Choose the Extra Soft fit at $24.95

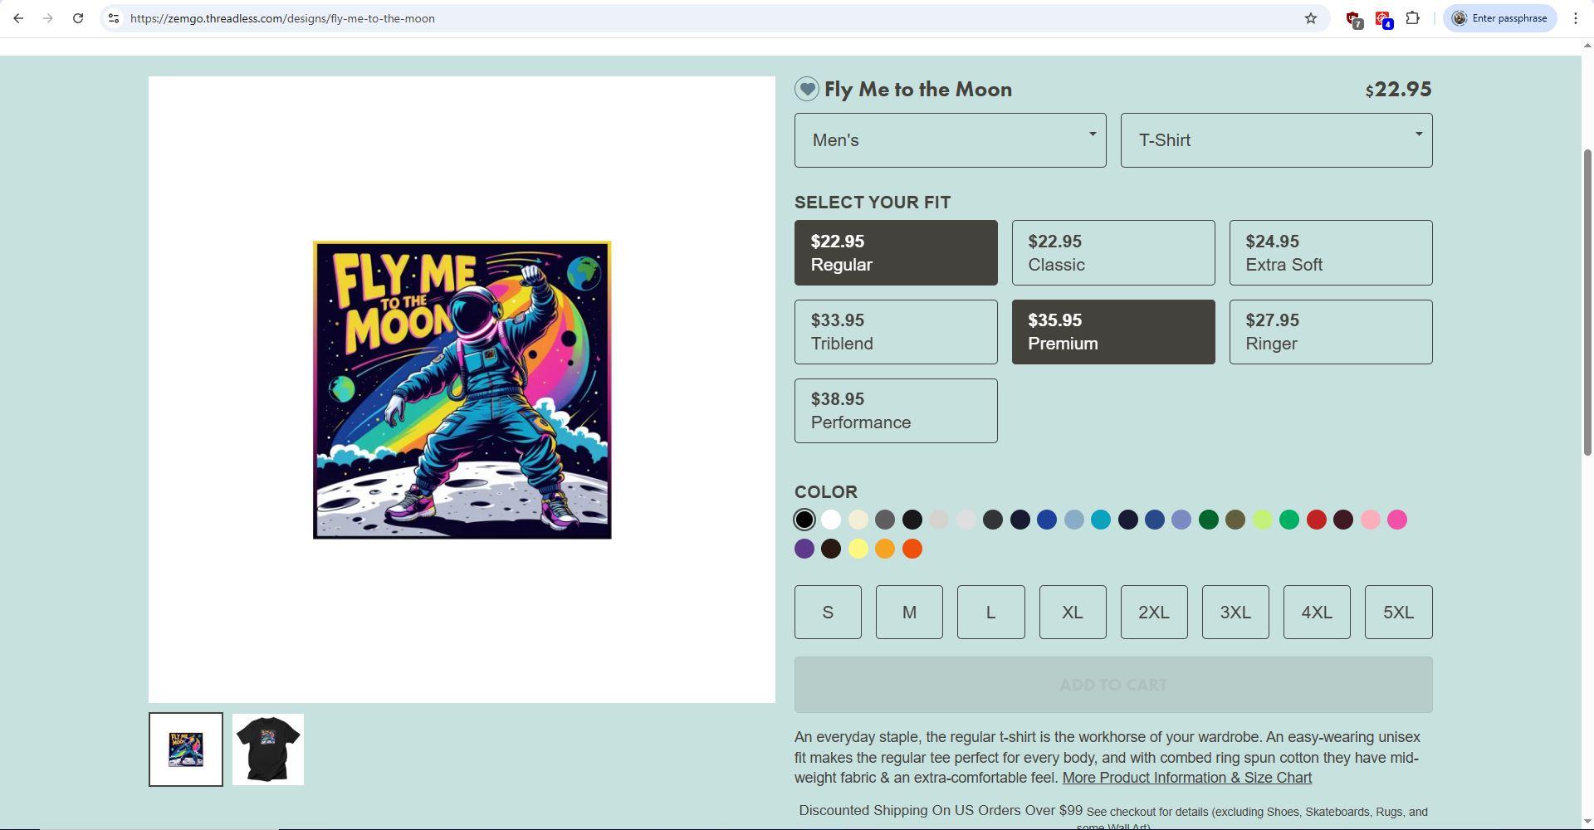coord(1330,252)
